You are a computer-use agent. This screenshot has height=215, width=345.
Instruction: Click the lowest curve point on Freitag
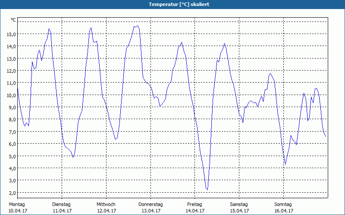207,190
